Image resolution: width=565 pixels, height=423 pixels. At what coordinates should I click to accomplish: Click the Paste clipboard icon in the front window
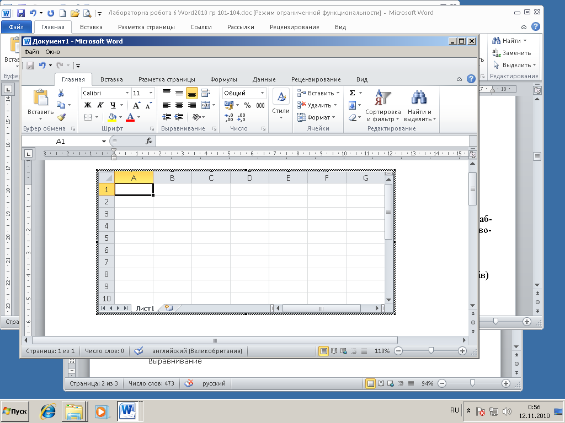[x=40, y=98]
